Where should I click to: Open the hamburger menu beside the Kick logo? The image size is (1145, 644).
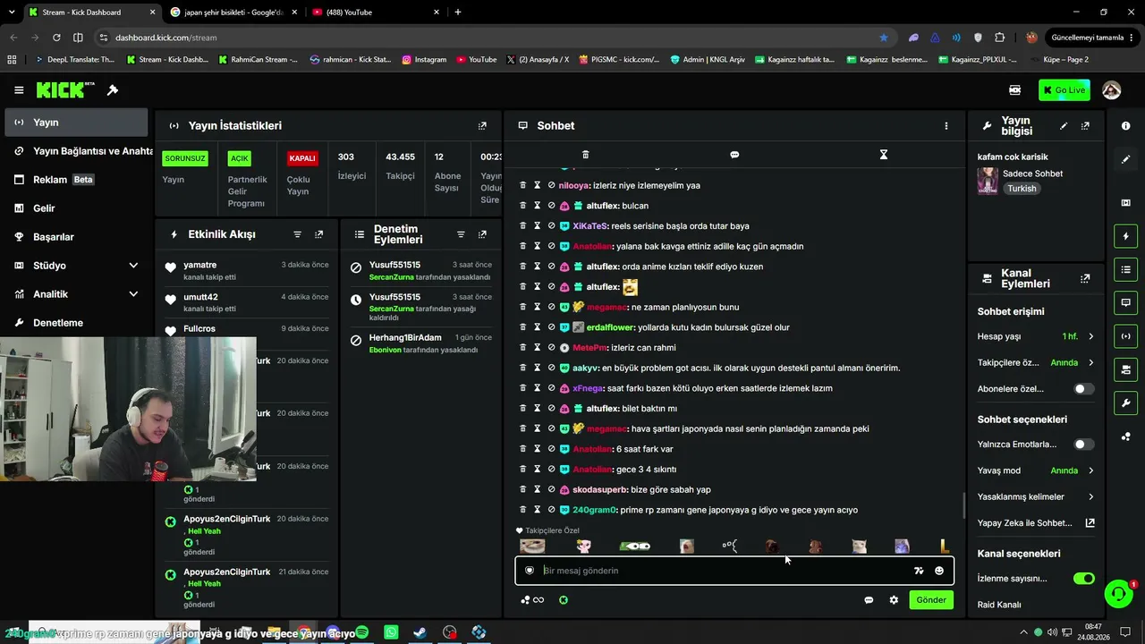[19, 90]
